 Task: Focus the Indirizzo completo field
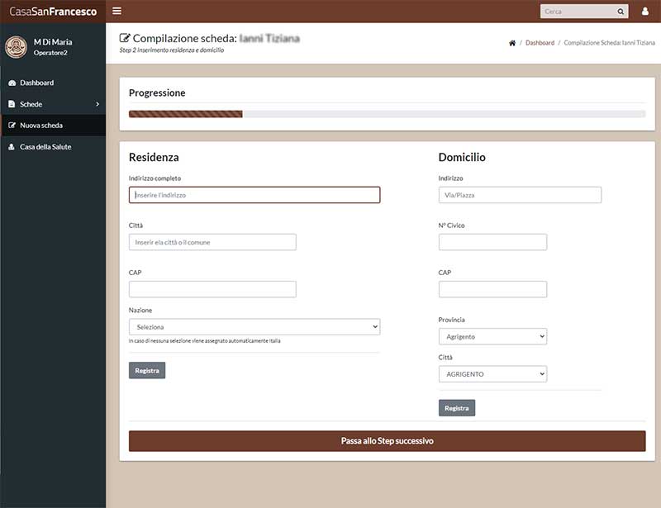point(254,195)
